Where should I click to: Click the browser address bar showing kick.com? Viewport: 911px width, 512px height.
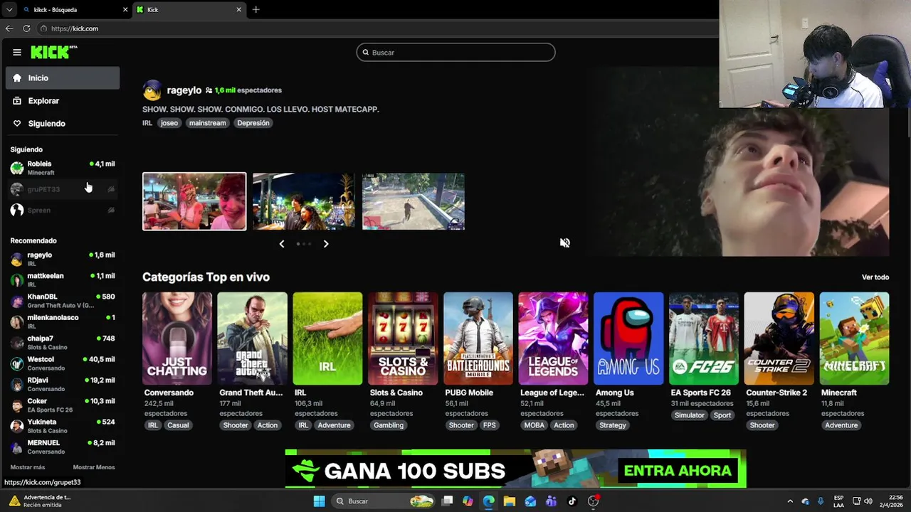[377, 28]
